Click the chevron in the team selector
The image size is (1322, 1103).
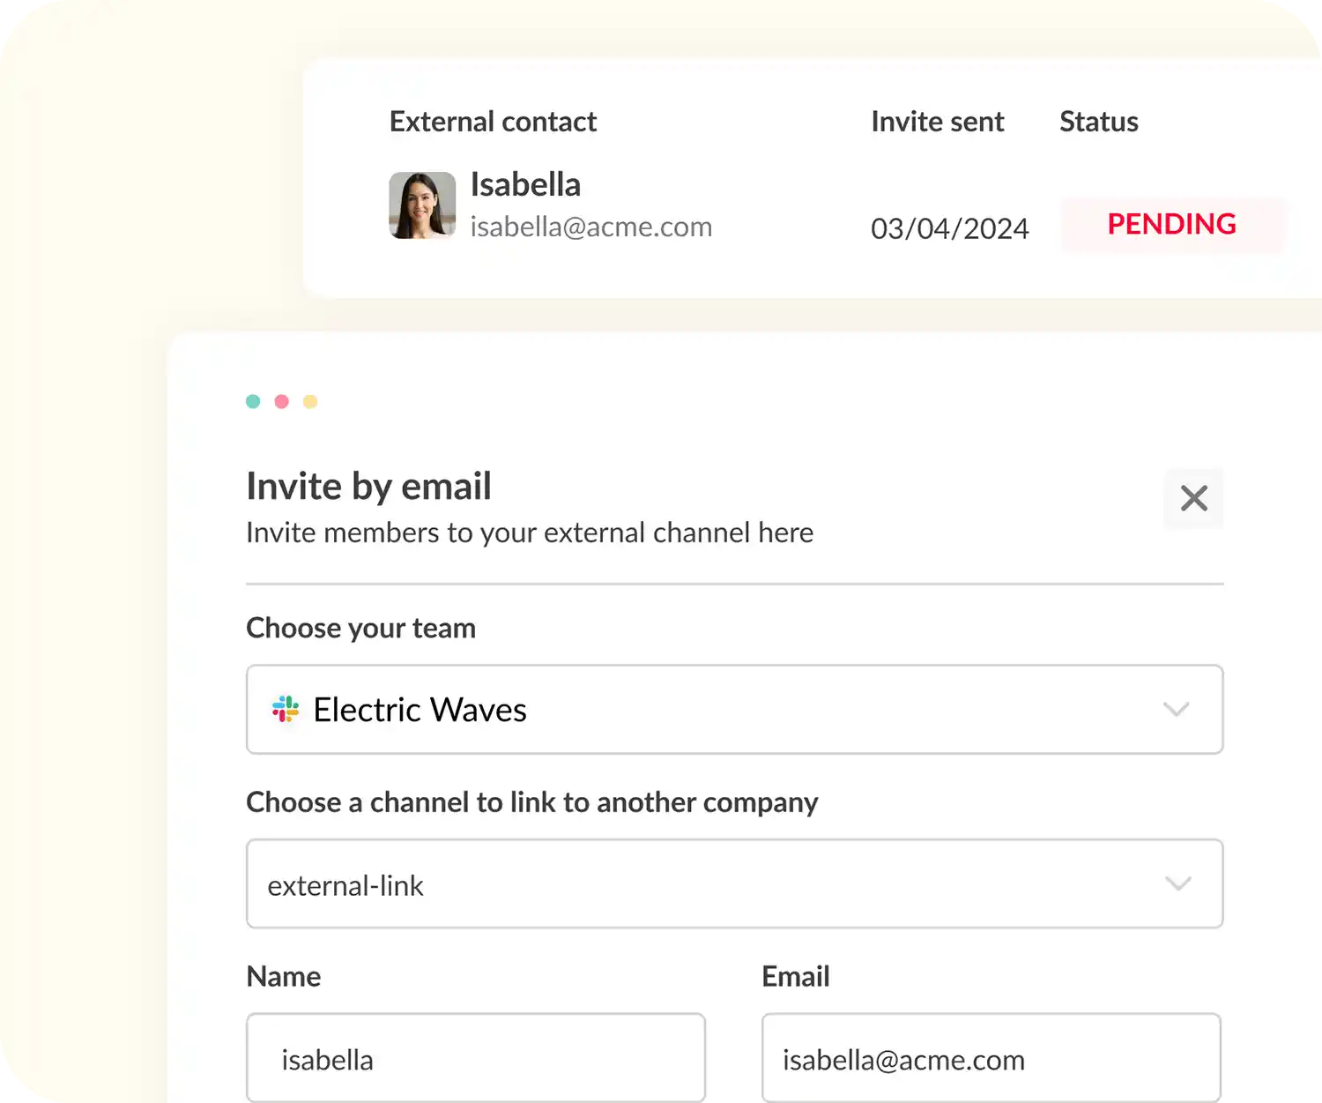pyautogui.click(x=1177, y=709)
